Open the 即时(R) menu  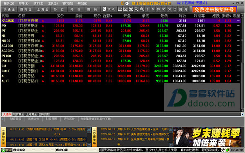23,3
